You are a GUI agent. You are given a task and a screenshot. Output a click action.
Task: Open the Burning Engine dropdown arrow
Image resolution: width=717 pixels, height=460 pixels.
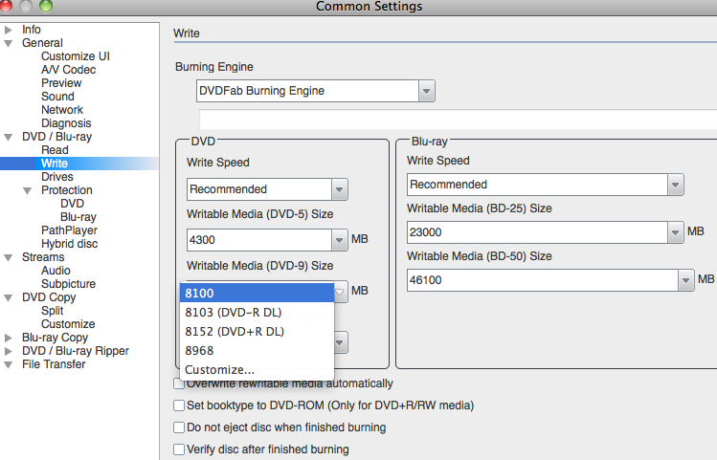(426, 91)
